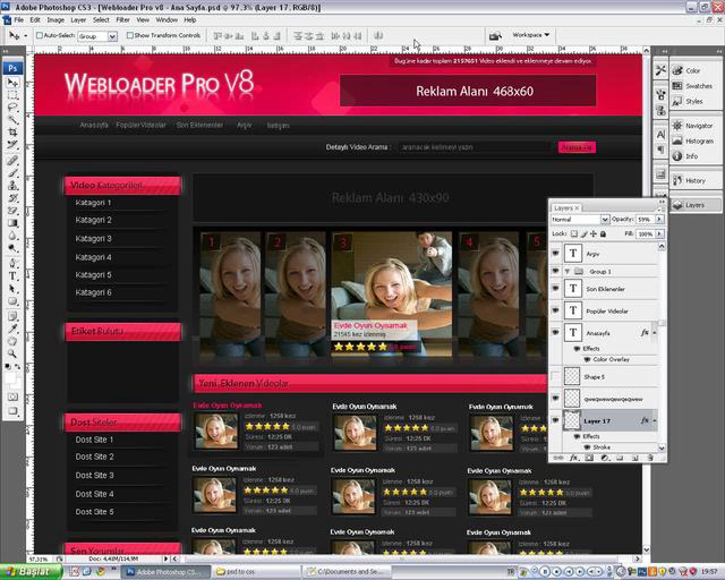Screen dimensions: 725x580
Task: Enable the Auto-Select checkbox
Action: [x=39, y=35]
